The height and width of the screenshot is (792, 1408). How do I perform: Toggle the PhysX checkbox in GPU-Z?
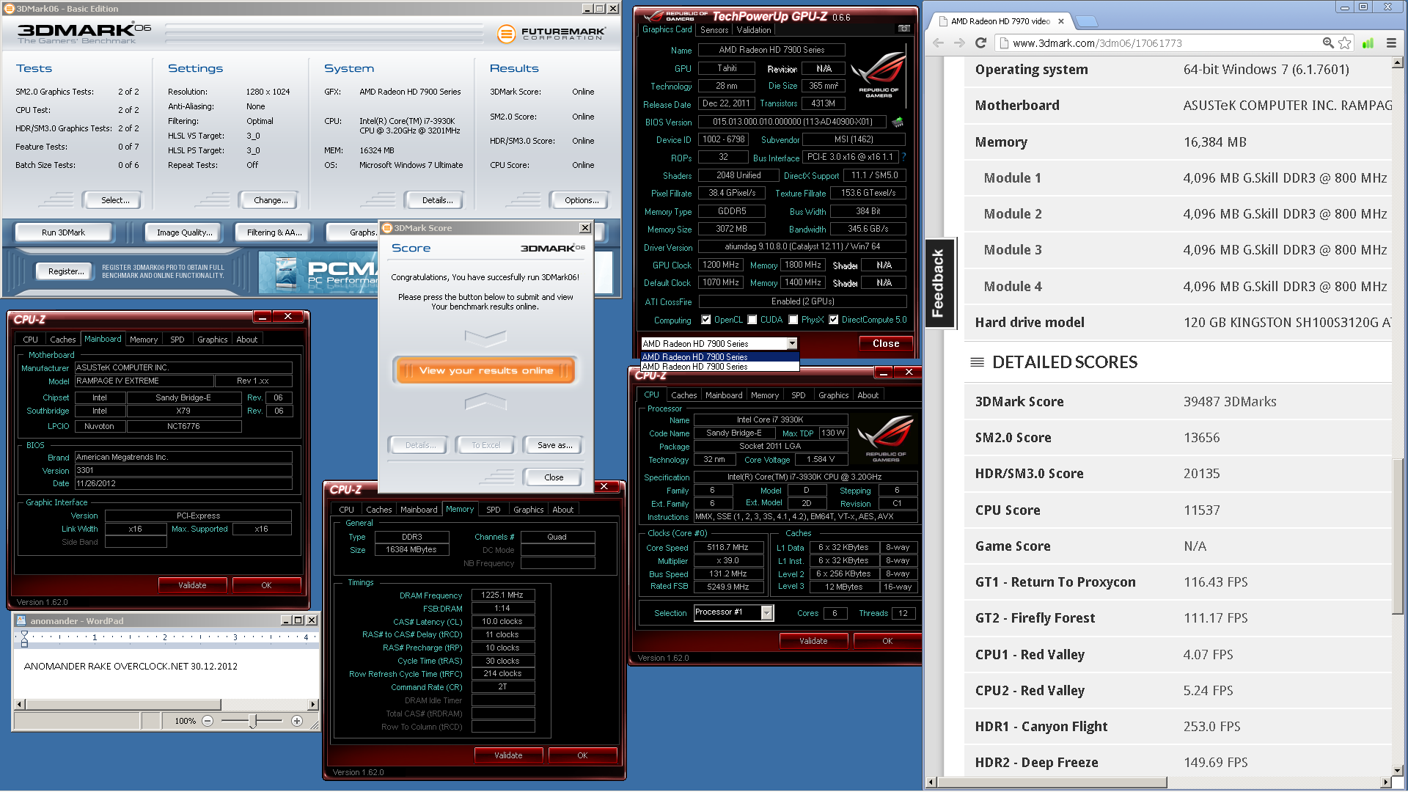(x=793, y=320)
